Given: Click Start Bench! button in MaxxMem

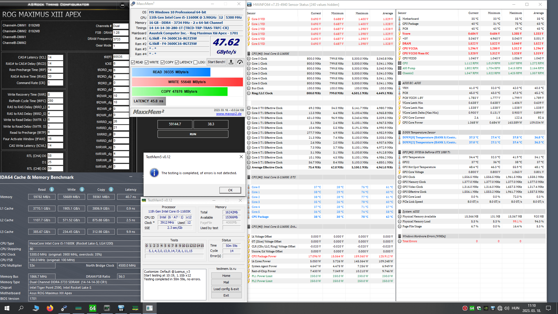Looking at the screenshot, I should (217, 62).
